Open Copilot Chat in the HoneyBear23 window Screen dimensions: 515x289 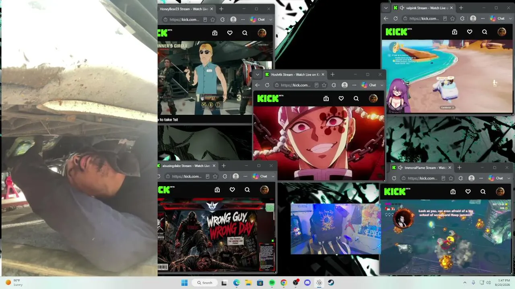(x=257, y=19)
